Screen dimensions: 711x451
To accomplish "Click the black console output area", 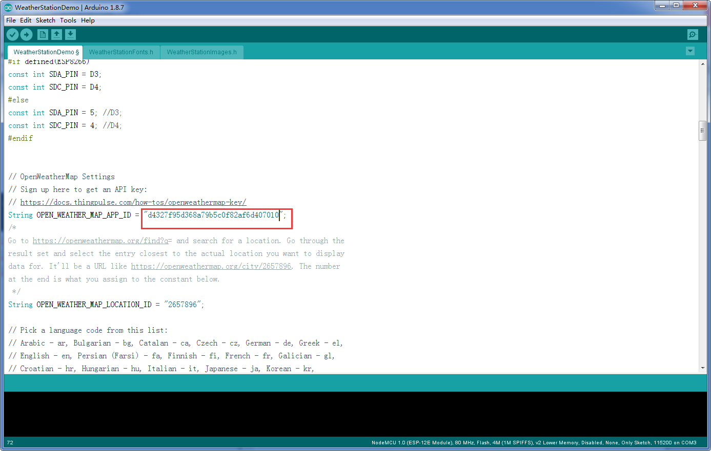I will (x=355, y=414).
